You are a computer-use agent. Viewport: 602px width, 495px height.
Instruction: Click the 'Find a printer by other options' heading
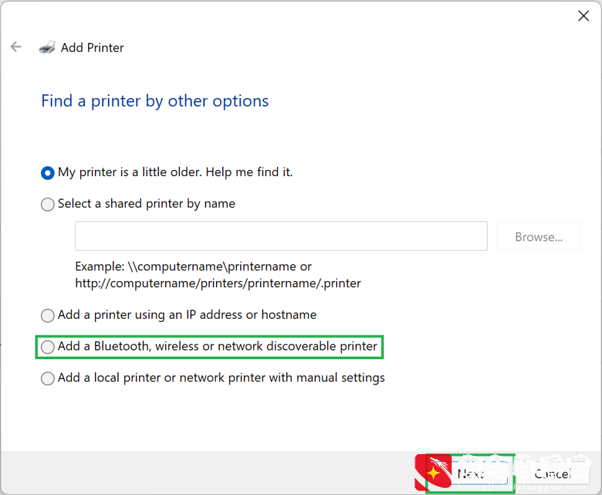pos(155,101)
